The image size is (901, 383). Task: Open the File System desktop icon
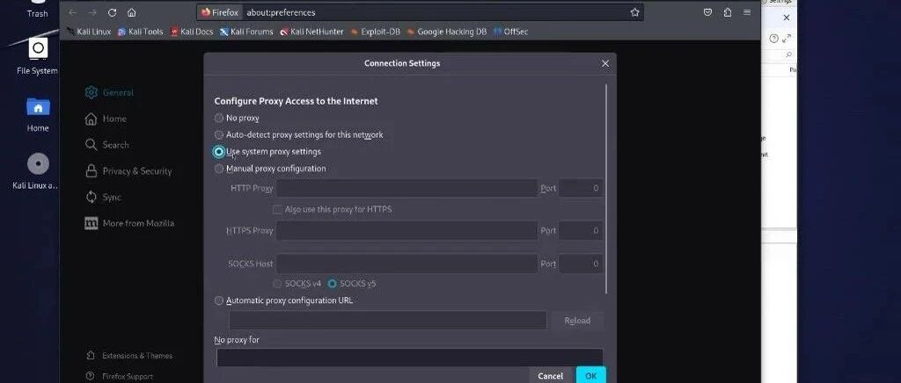pyautogui.click(x=37, y=56)
